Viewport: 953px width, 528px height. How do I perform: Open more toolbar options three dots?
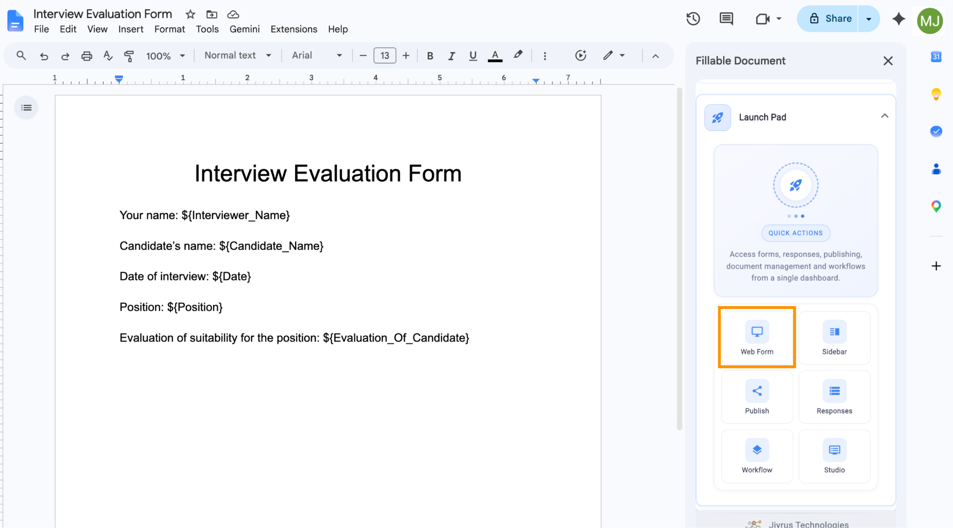545,56
